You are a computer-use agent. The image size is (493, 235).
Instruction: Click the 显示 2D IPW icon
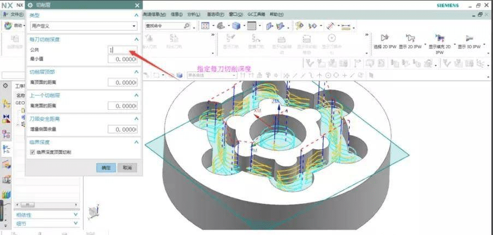click(x=410, y=38)
